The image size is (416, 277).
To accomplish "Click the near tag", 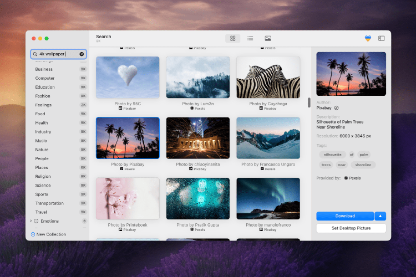I will (342, 165).
